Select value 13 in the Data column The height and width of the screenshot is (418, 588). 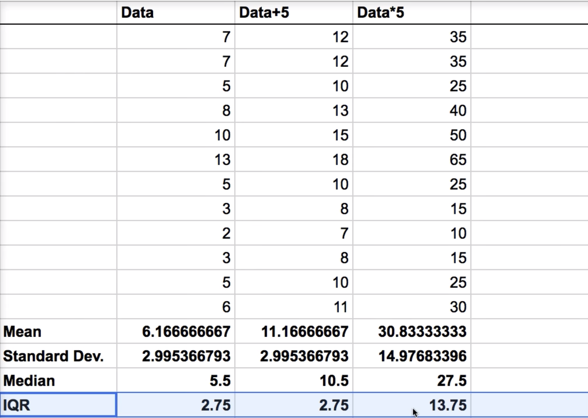[x=176, y=159]
